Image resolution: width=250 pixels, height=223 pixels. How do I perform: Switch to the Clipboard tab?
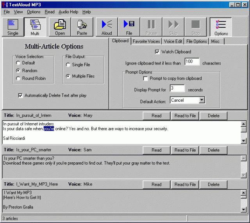[x=120, y=41]
